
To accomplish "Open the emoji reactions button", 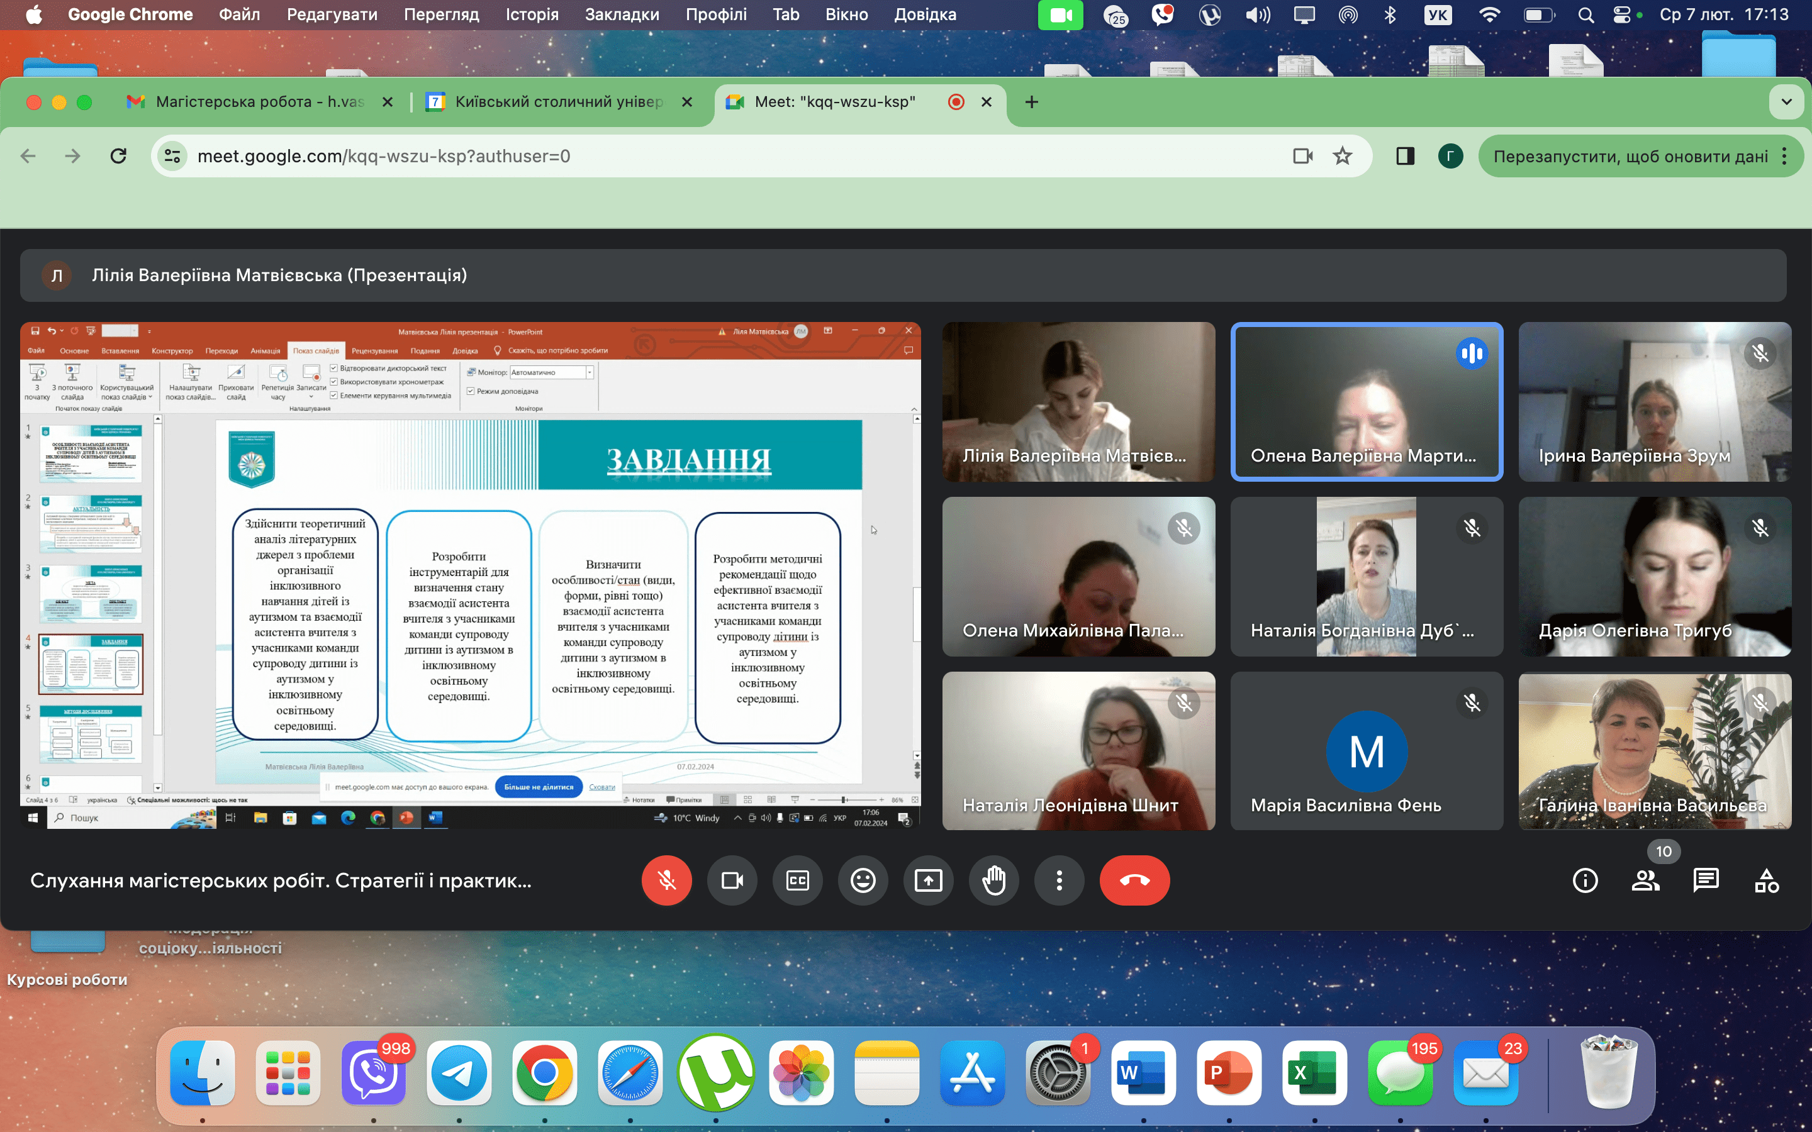I will 863,880.
